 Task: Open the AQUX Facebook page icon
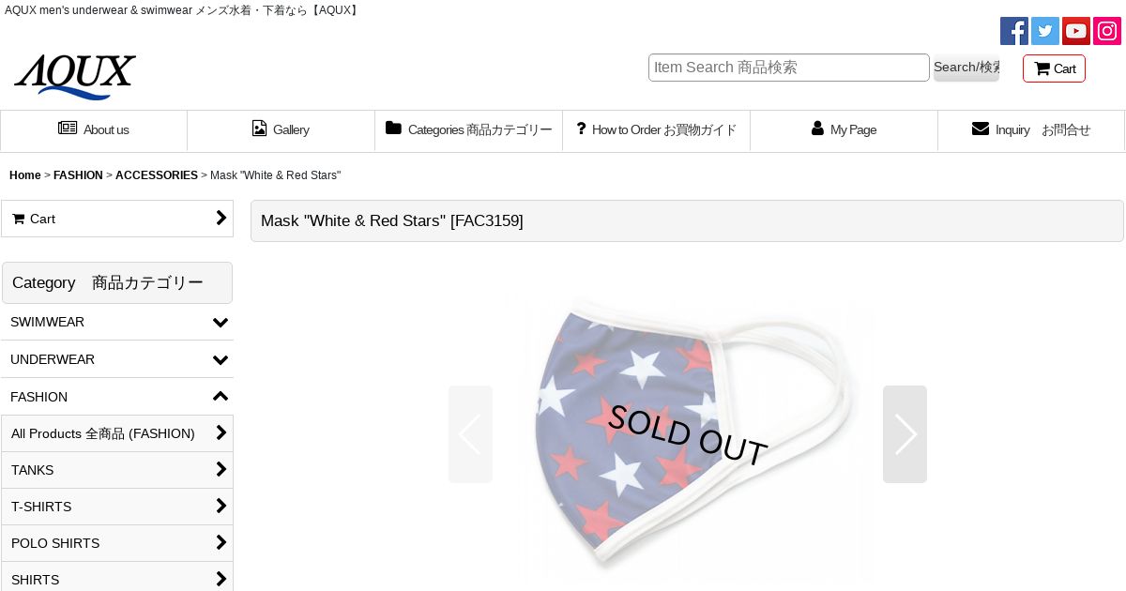coord(1013,31)
